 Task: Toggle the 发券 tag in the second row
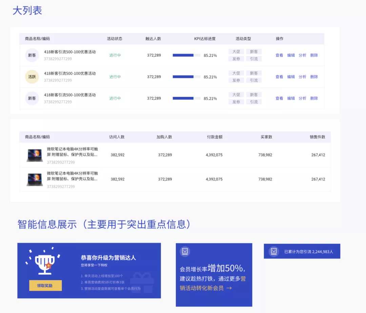(236, 80)
